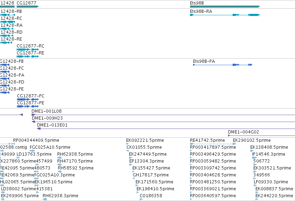Click the RP004344409.5prime EST label
This screenshot has width=295, height=201.
36,140
